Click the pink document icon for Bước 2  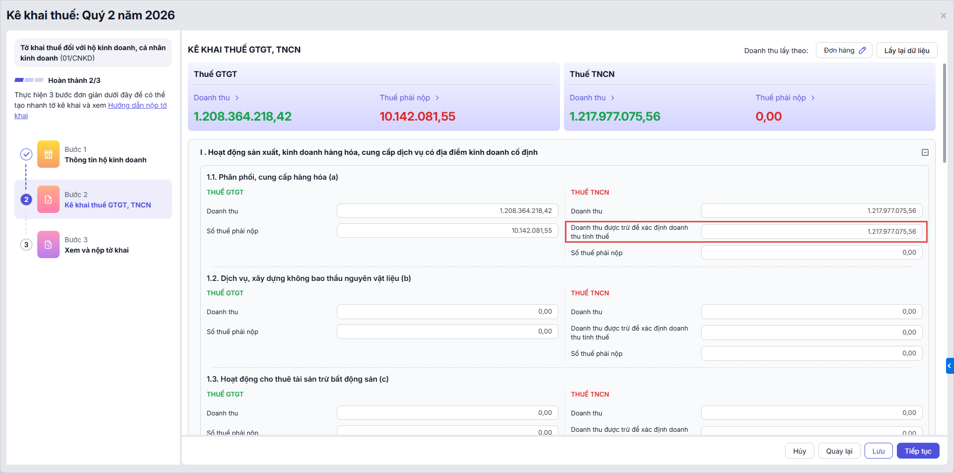coord(48,200)
